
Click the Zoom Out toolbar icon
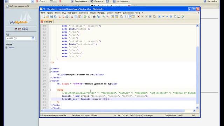(x=107, y=17)
